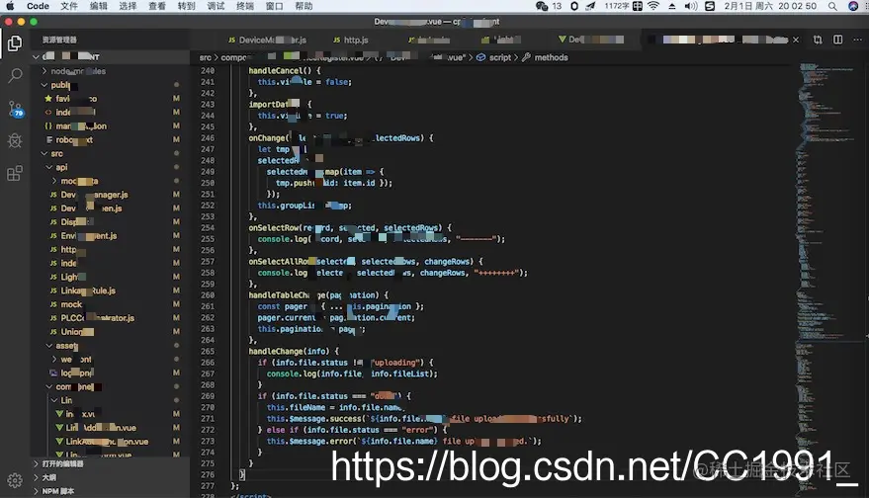The height and width of the screenshot is (498, 869).
Task: Open the Apple menu
Action: 10,6
